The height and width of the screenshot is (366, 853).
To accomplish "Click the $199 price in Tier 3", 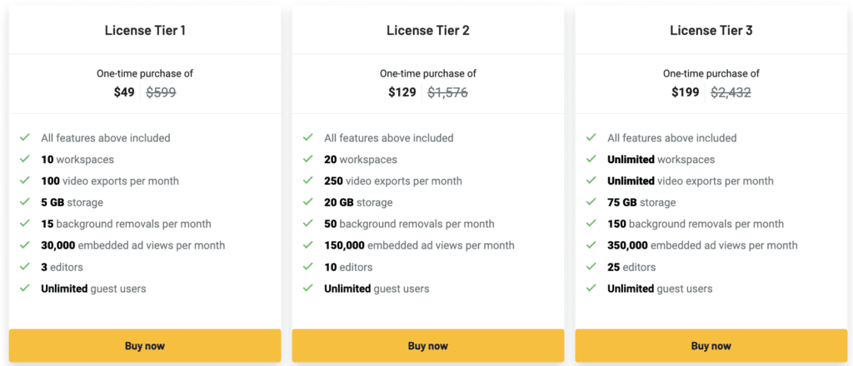I will pyautogui.click(x=686, y=92).
